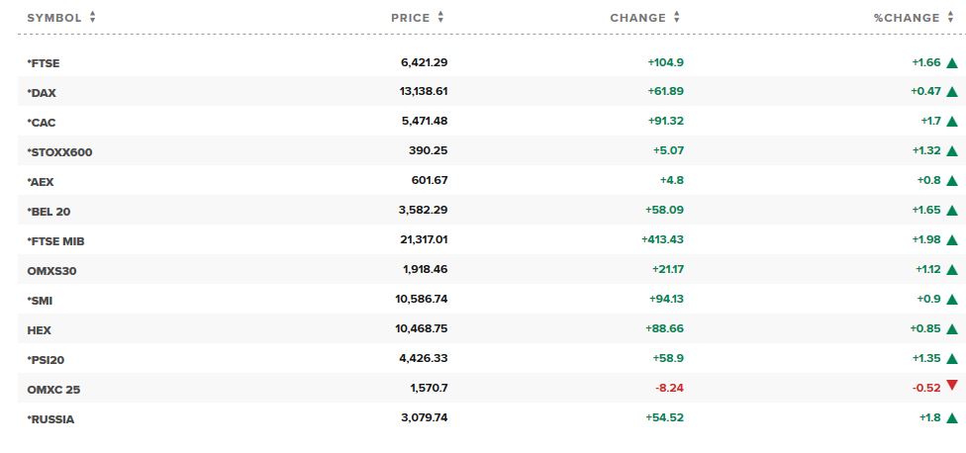Click the OMXC 25 price 1,570.7
This screenshot has height=453, width=966.
pyautogui.click(x=429, y=389)
